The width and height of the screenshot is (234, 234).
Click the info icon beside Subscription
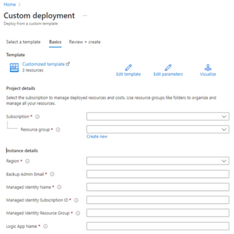[x=37, y=117]
